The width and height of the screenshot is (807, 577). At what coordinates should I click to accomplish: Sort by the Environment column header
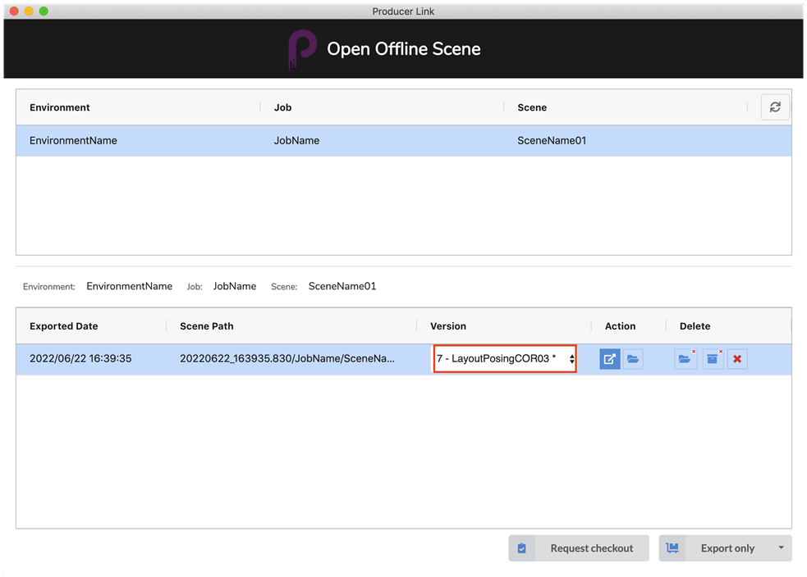click(60, 107)
